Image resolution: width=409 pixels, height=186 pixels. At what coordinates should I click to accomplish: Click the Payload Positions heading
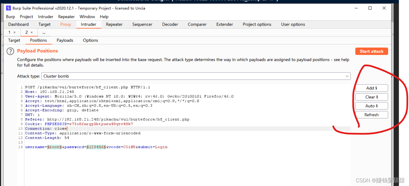38,51
